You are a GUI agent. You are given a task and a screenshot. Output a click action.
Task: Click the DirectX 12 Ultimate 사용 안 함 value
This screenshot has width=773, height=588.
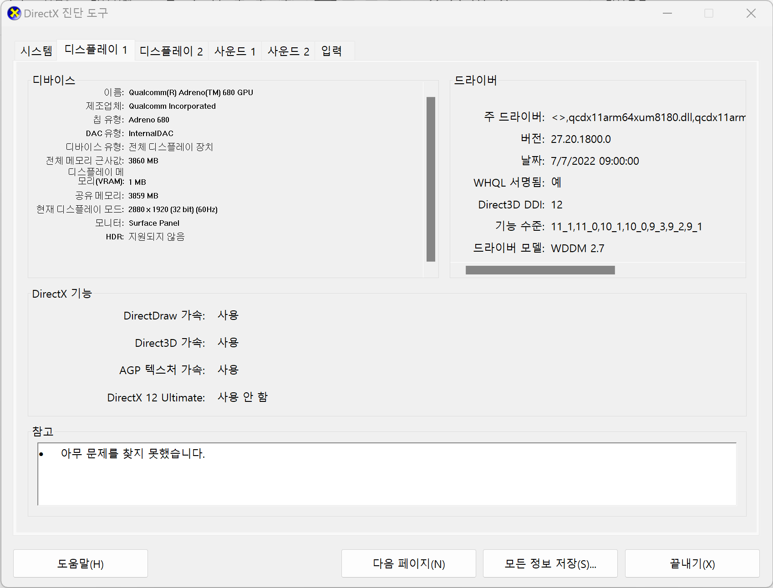pos(243,397)
